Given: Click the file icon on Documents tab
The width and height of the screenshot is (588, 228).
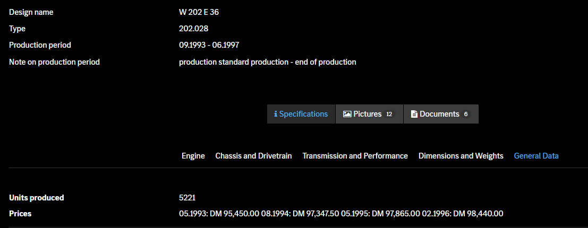Looking at the screenshot, I should (414, 114).
